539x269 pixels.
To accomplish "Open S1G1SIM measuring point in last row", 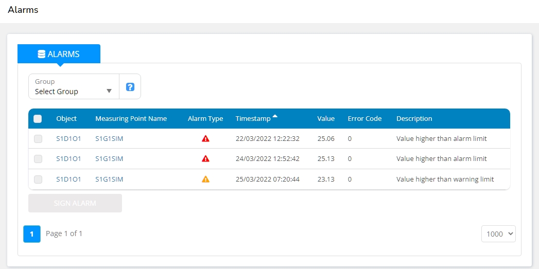I will [109, 180].
